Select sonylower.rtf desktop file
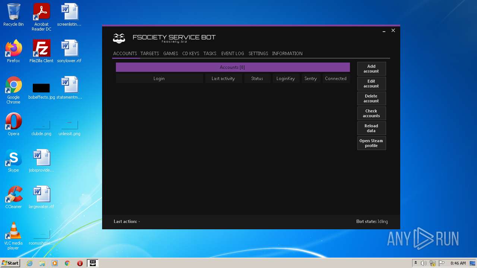 69,51
